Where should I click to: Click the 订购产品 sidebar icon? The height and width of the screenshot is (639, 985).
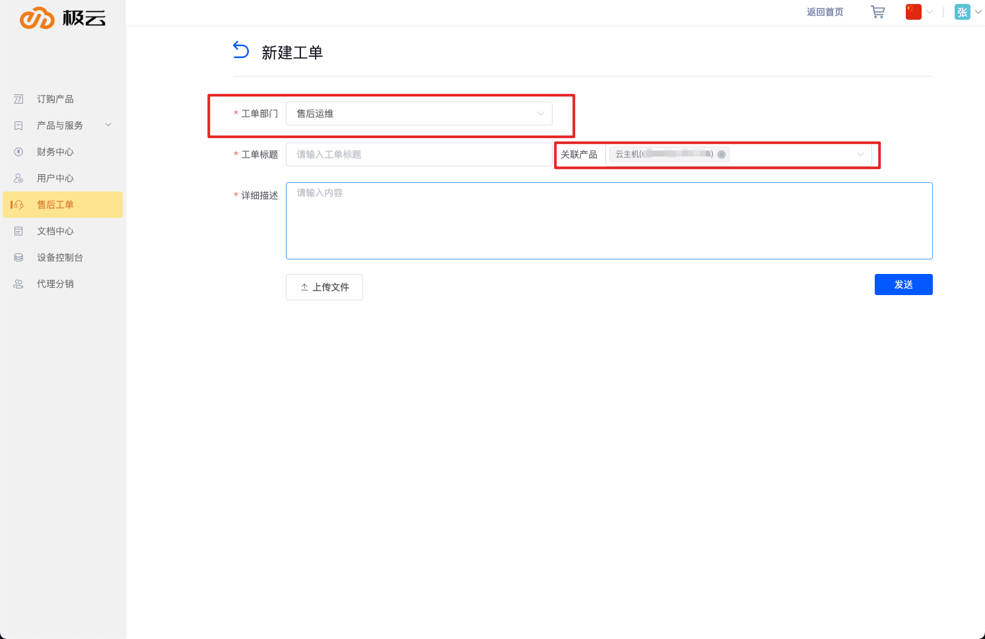coord(18,99)
